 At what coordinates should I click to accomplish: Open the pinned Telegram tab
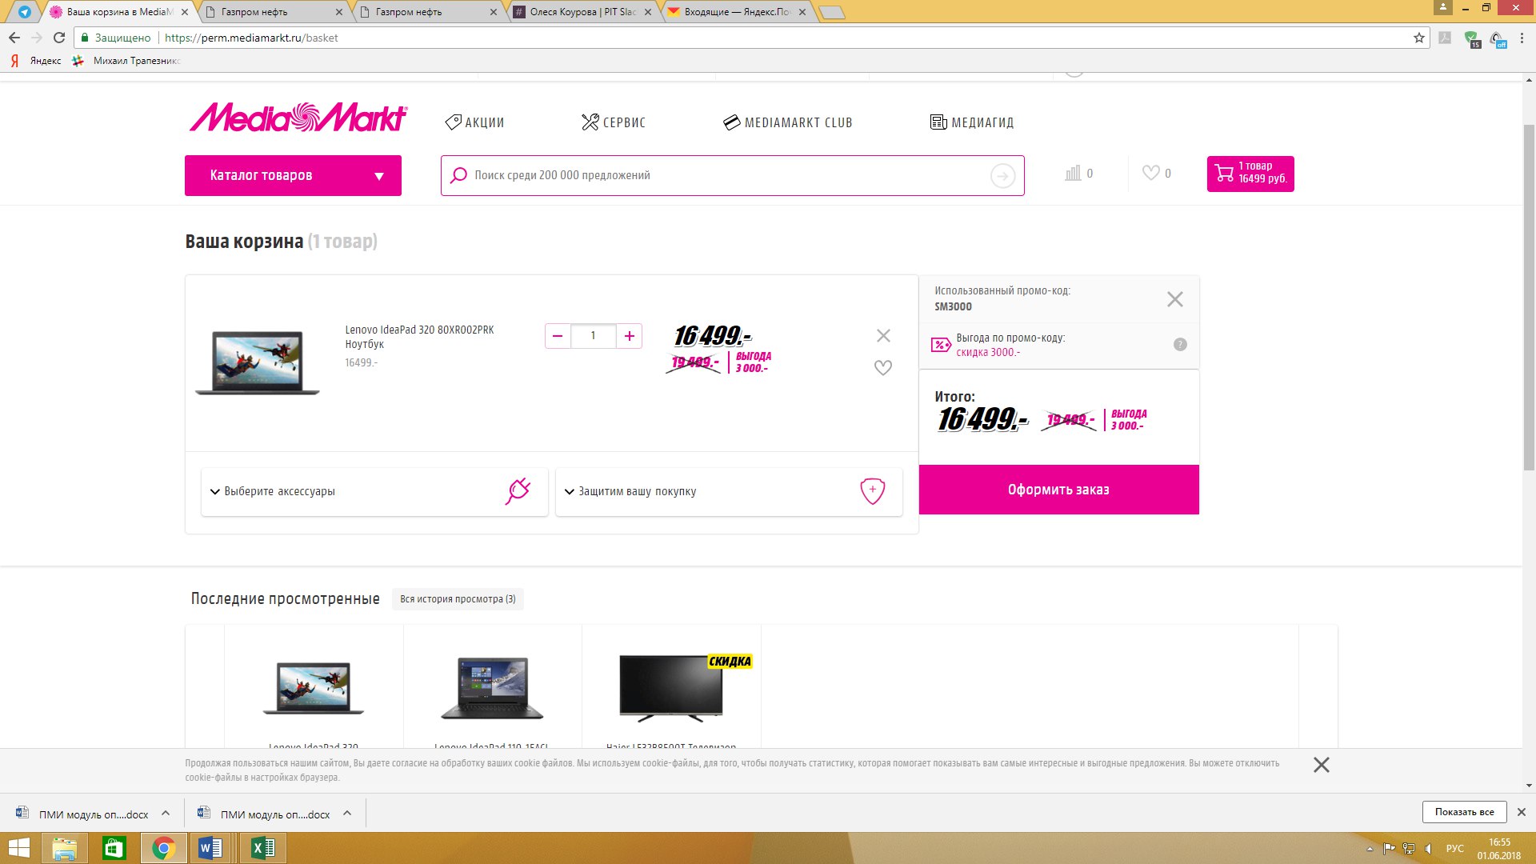point(25,12)
